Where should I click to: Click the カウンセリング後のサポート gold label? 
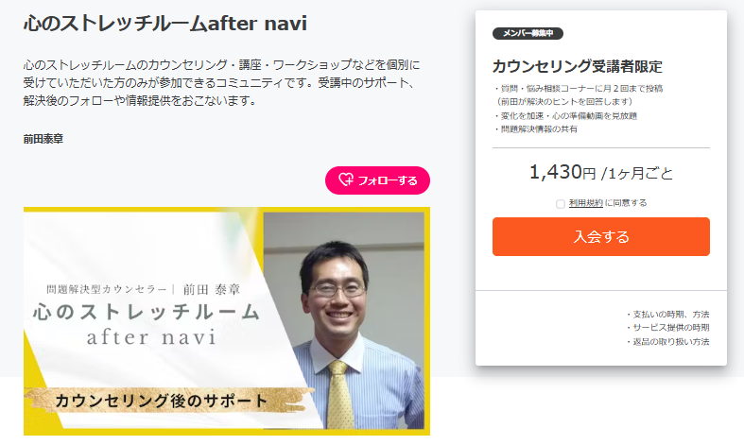click(x=162, y=401)
